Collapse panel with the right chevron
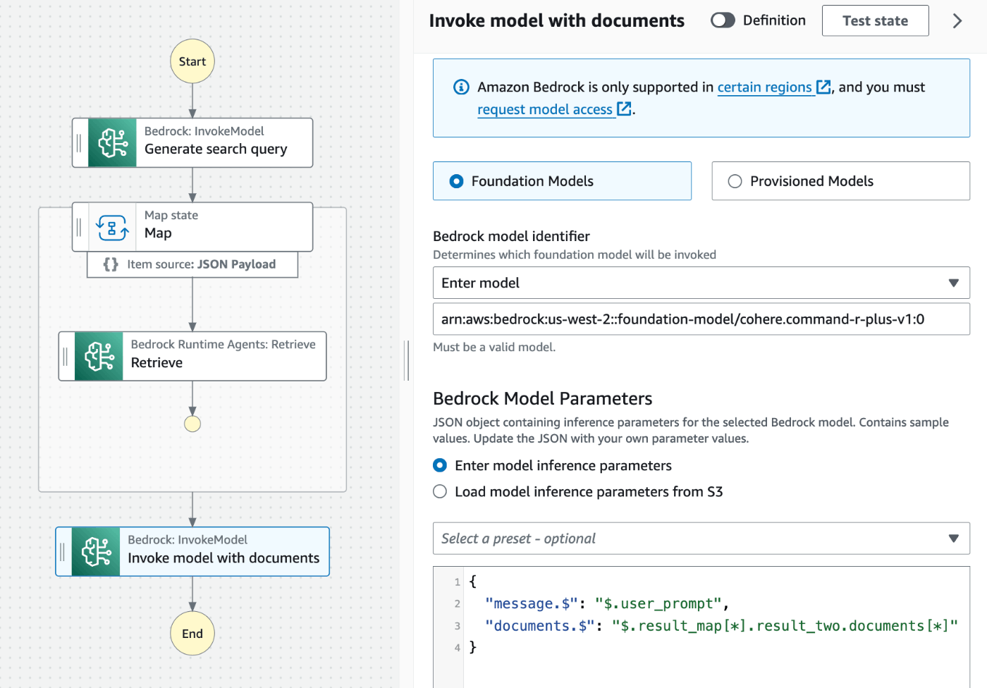 [x=957, y=20]
